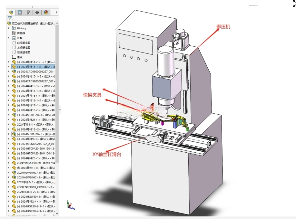Click the panel collapse handle on splitter
296x219 pixels.
pyautogui.click(x=60, y=110)
